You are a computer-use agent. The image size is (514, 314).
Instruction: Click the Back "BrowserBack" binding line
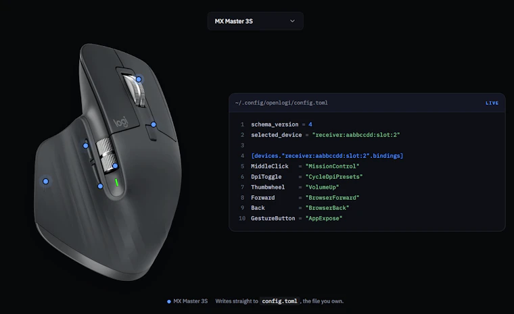(x=300, y=208)
